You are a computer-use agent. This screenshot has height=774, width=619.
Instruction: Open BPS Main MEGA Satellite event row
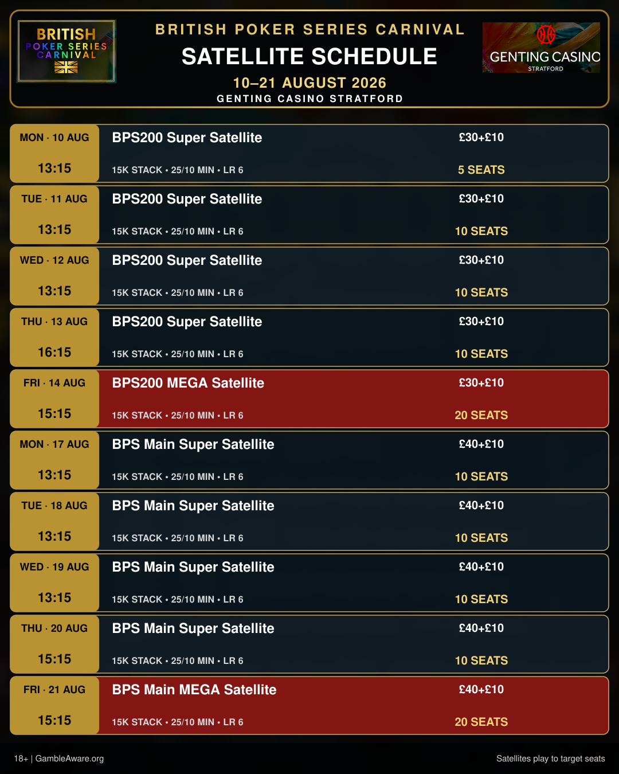(309, 705)
